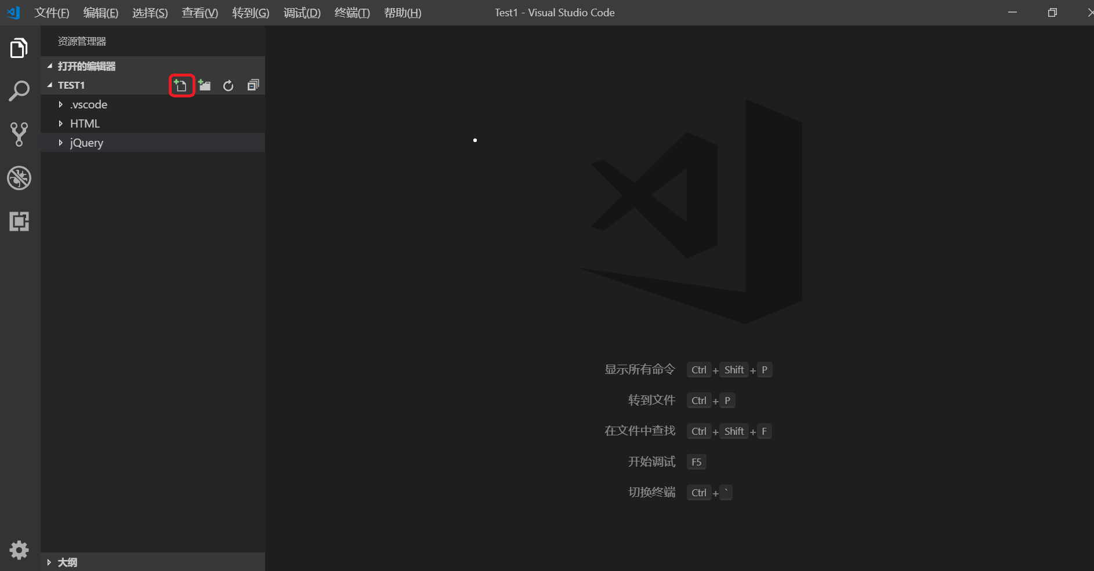Expand the jQuery folder arrow
The height and width of the screenshot is (571, 1094).
click(x=60, y=143)
